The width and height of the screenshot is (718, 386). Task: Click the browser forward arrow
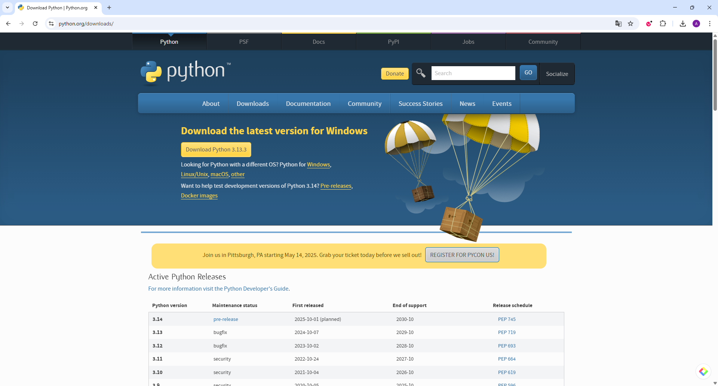[x=22, y=24]
